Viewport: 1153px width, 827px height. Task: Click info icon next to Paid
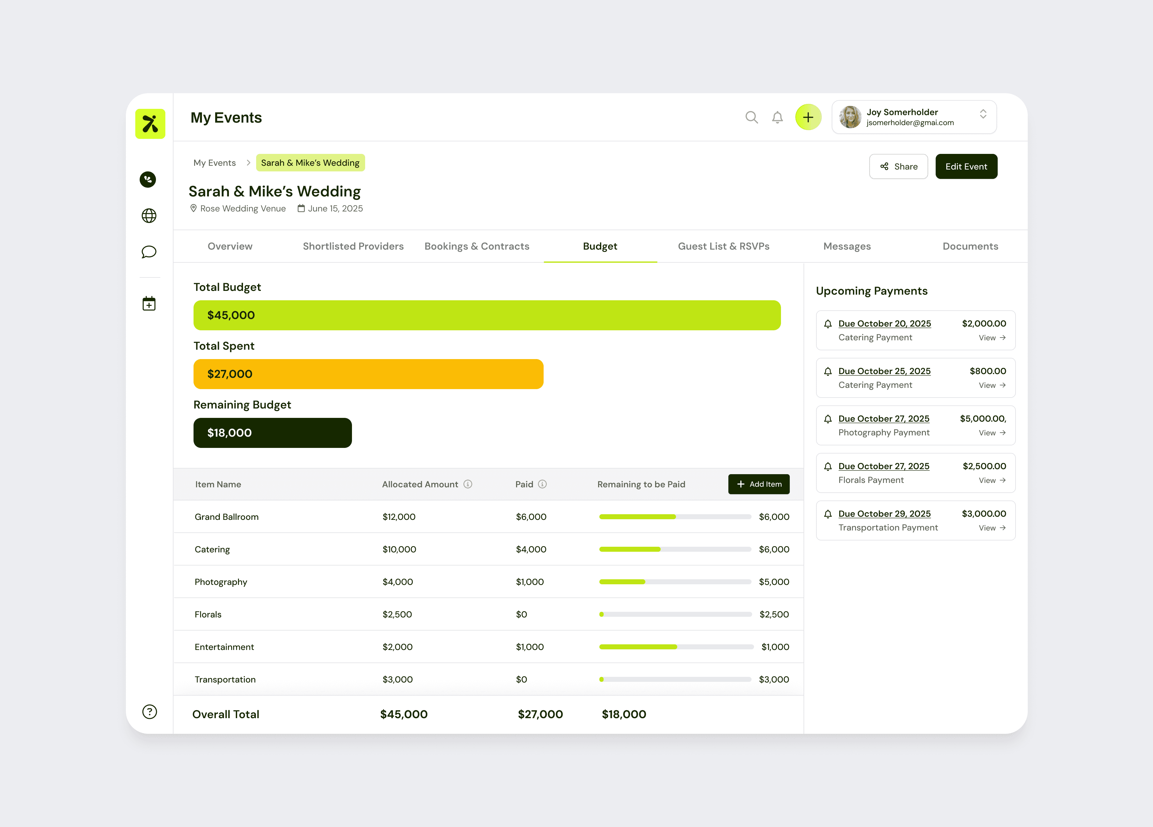pos(542,484)
